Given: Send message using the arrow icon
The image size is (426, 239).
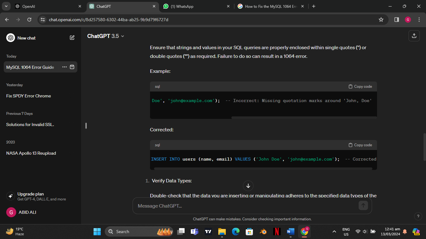Looking at the screenshot, I should [363, 205].
